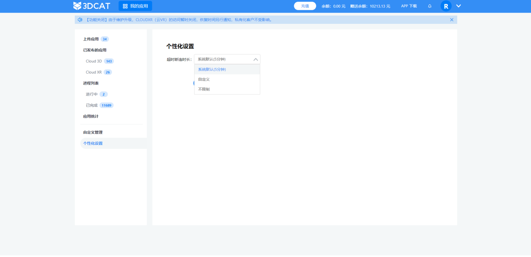Open 已发布的应用 section
The height and width of the screenshot is (257, 531).
point(95,50)
